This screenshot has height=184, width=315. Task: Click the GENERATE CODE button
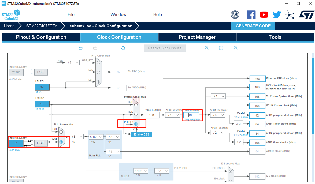pyautogui.click(x=253, y=26)
